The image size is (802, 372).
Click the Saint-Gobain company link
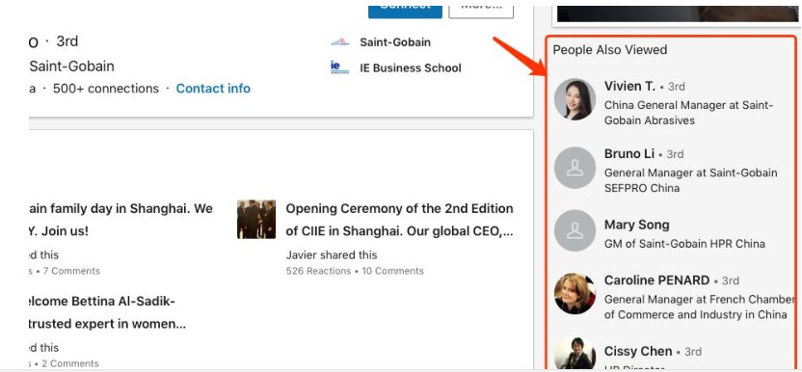395,42
